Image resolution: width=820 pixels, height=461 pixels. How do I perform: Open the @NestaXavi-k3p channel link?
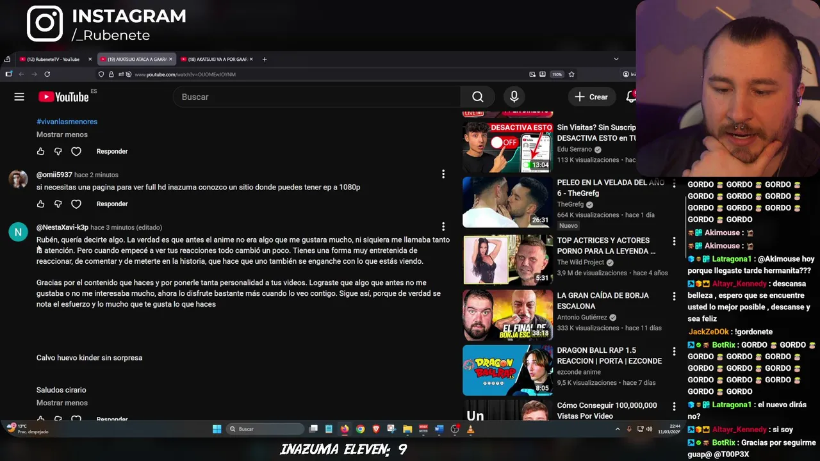tap(62, 227)
